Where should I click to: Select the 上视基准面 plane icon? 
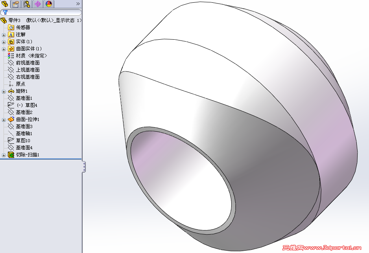(x=11, y=70)
